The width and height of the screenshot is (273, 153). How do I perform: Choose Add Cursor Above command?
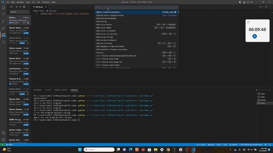136,25
